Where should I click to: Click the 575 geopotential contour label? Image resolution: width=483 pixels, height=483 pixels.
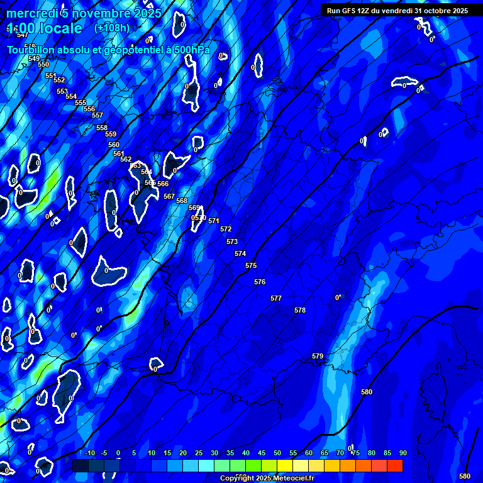coord(251,266)
